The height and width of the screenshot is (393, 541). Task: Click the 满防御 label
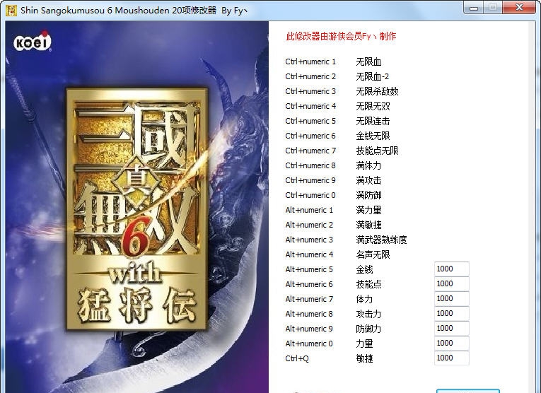pos(368,196)
